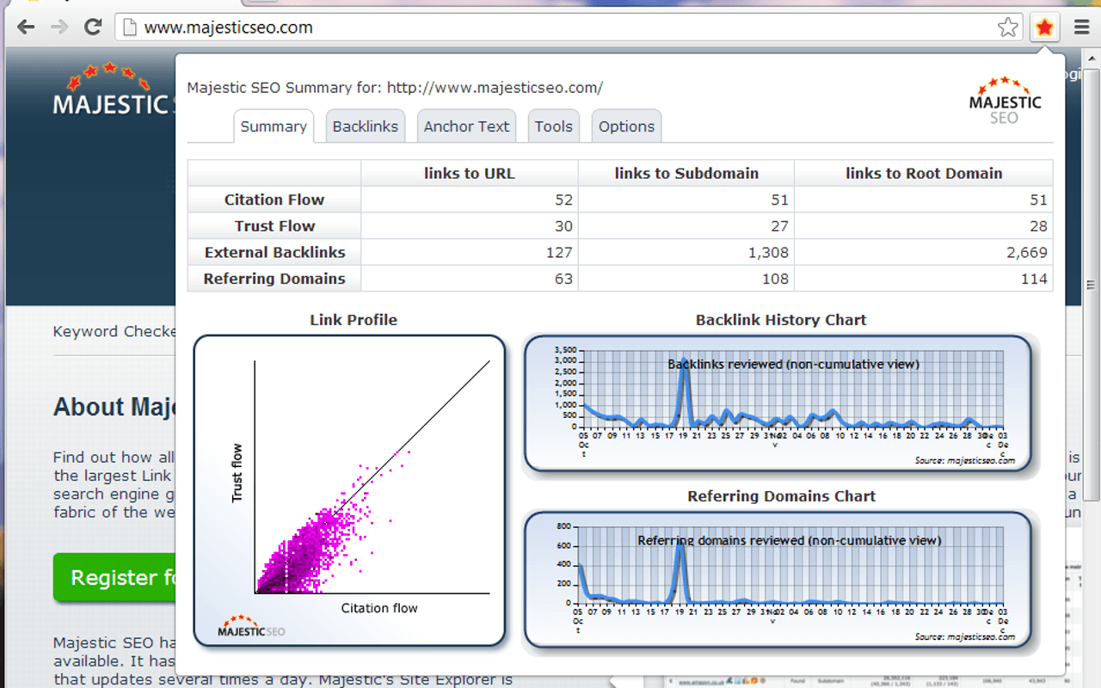The image size is (1101, 688).
Task: Click the Majestic SEO extension icon
Action: click(x=1044, y=28)
